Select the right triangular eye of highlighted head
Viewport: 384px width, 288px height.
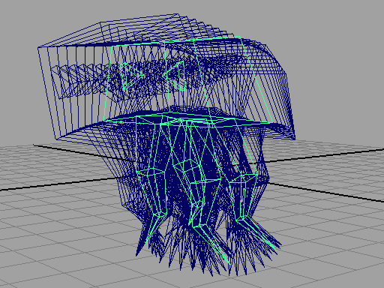click(x=174, y=76)
